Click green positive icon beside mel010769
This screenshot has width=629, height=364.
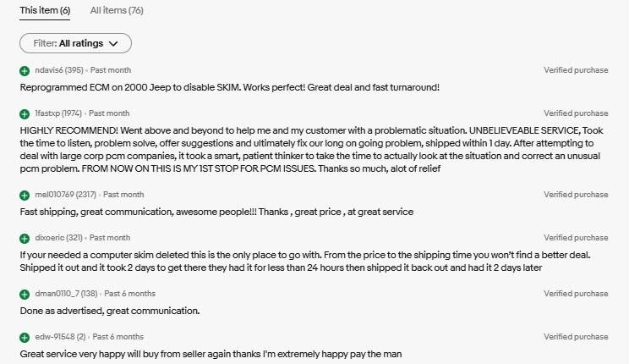pyautogui.click(x=25, y=195)
